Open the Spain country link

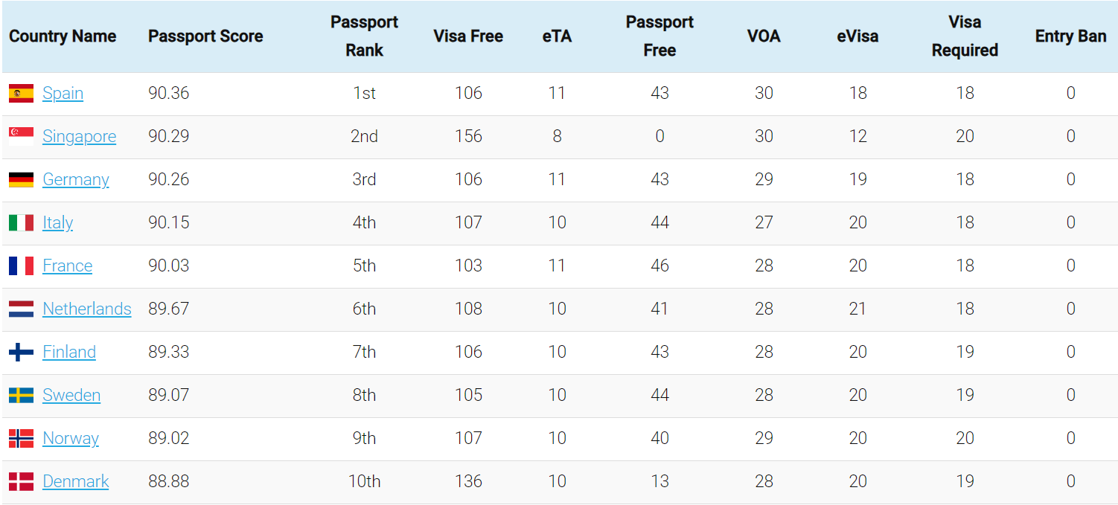pos(63,93)
